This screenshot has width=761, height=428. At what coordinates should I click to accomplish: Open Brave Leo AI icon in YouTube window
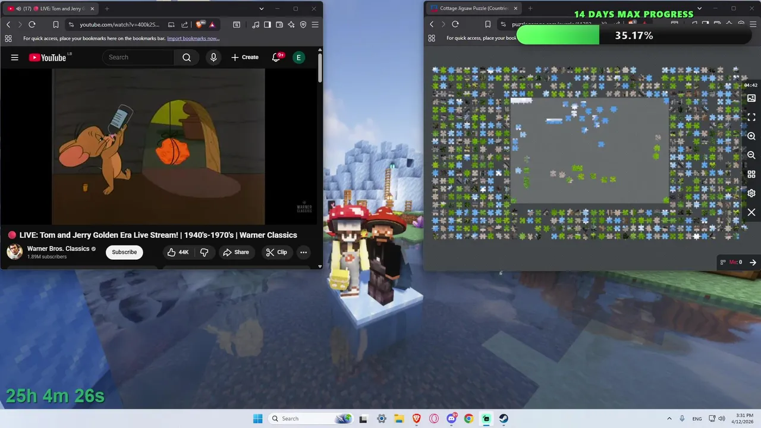(x=291, y=24)
